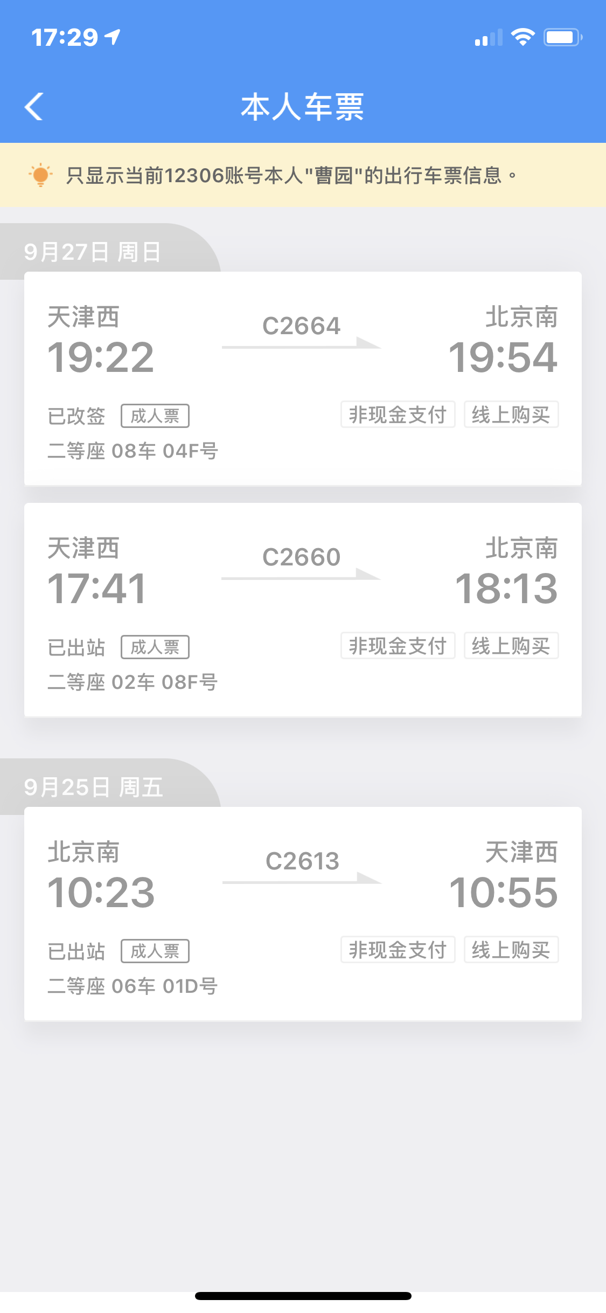
Task: Tap the C2613 route arrow
Action: (302, 879)
